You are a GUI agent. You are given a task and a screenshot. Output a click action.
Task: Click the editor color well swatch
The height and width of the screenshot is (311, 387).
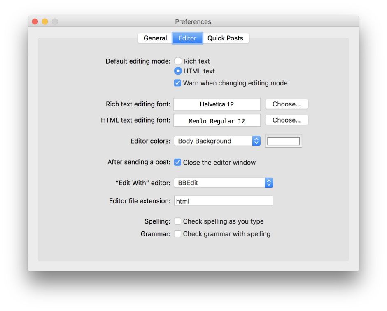pos(283,141)
